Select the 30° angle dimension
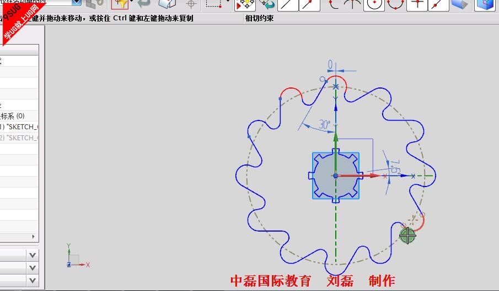Image resolution: width=499 pixels, height=291 pixels. click(x=325, y=124)
